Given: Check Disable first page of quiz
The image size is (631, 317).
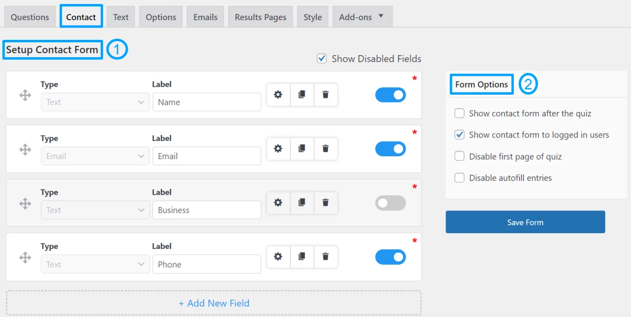Looking at the screenshot, I should [x=459, y=156].
